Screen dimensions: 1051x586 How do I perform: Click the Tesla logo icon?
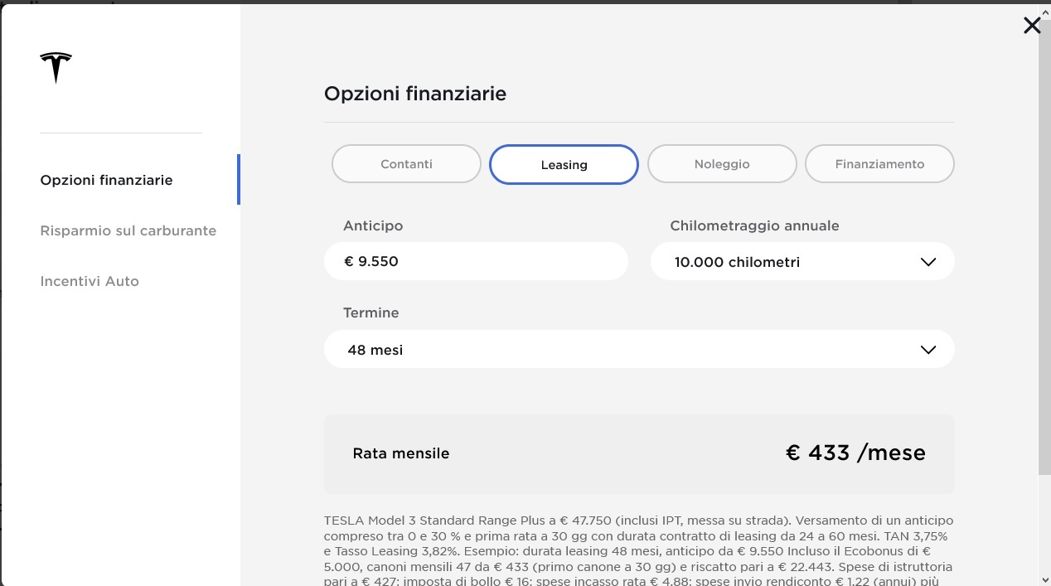tap(56, 67)
